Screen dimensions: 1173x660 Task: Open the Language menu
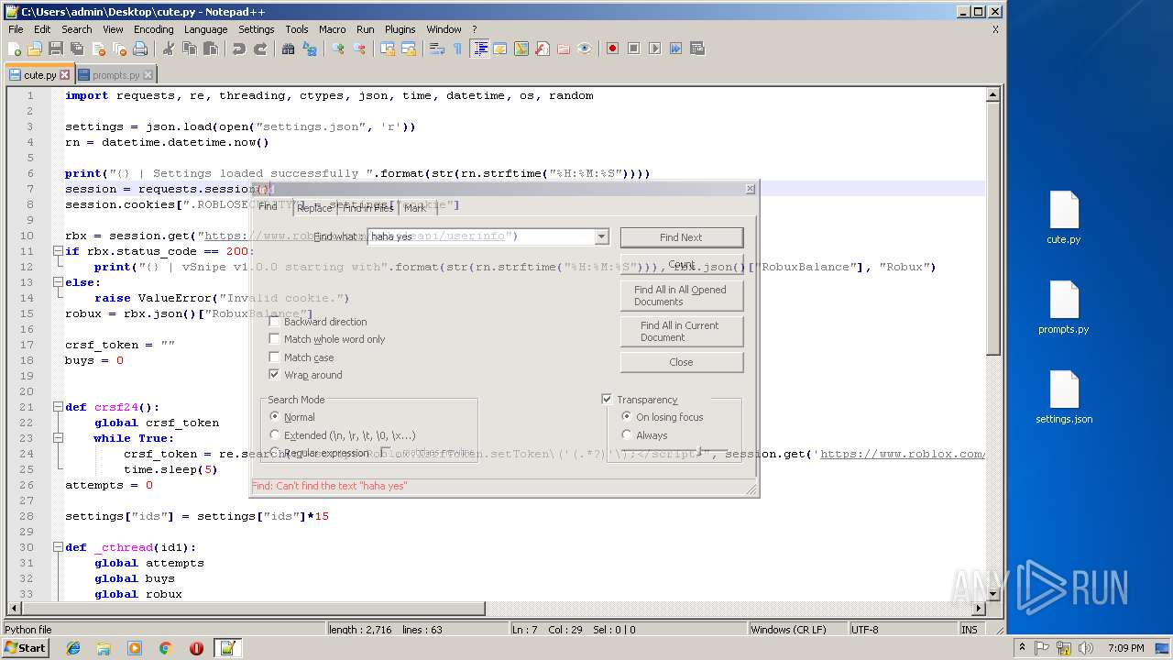point(205,29)
